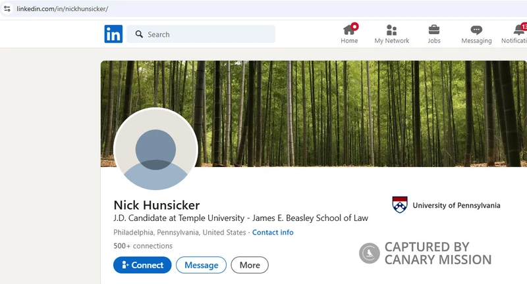Connect with Nick Hunsicker
The width and height of the screenshot is (527, 284).
pyautogui.click(x=142, y=265)
